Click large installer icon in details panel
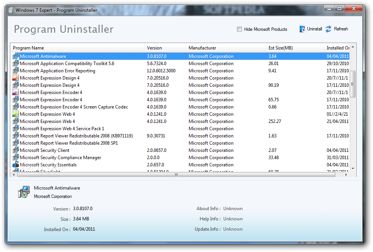This screenshot has height=252, width=373. click(24, 192)
